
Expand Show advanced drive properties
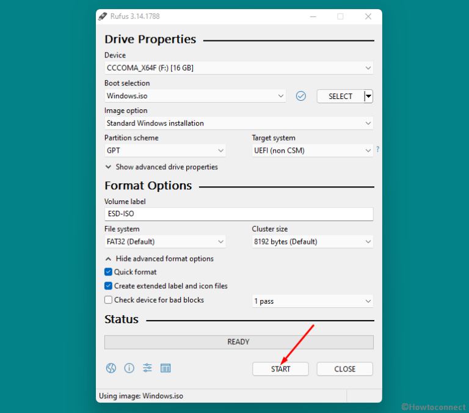[x=161, y=167]
